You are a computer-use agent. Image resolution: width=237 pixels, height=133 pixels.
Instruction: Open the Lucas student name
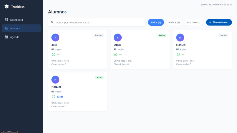(117, 45)
